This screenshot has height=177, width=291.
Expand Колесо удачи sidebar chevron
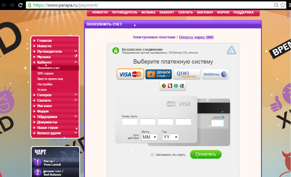(76, 133)
